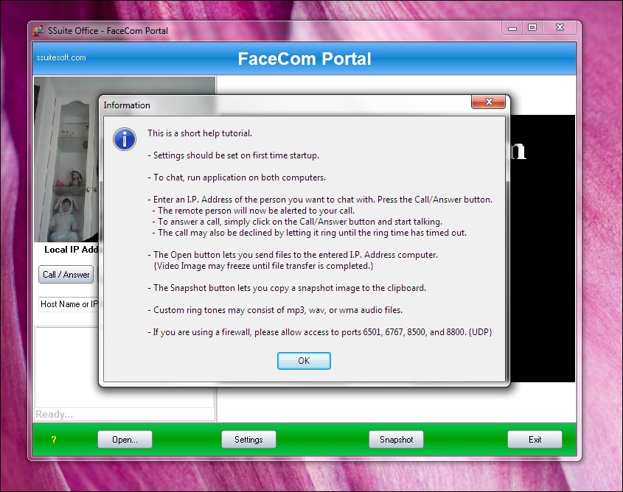Close the FaceCom Portal main window
The width and height of the screenshot is (623, 492).
pyautogui.click(x=560, y=27)
